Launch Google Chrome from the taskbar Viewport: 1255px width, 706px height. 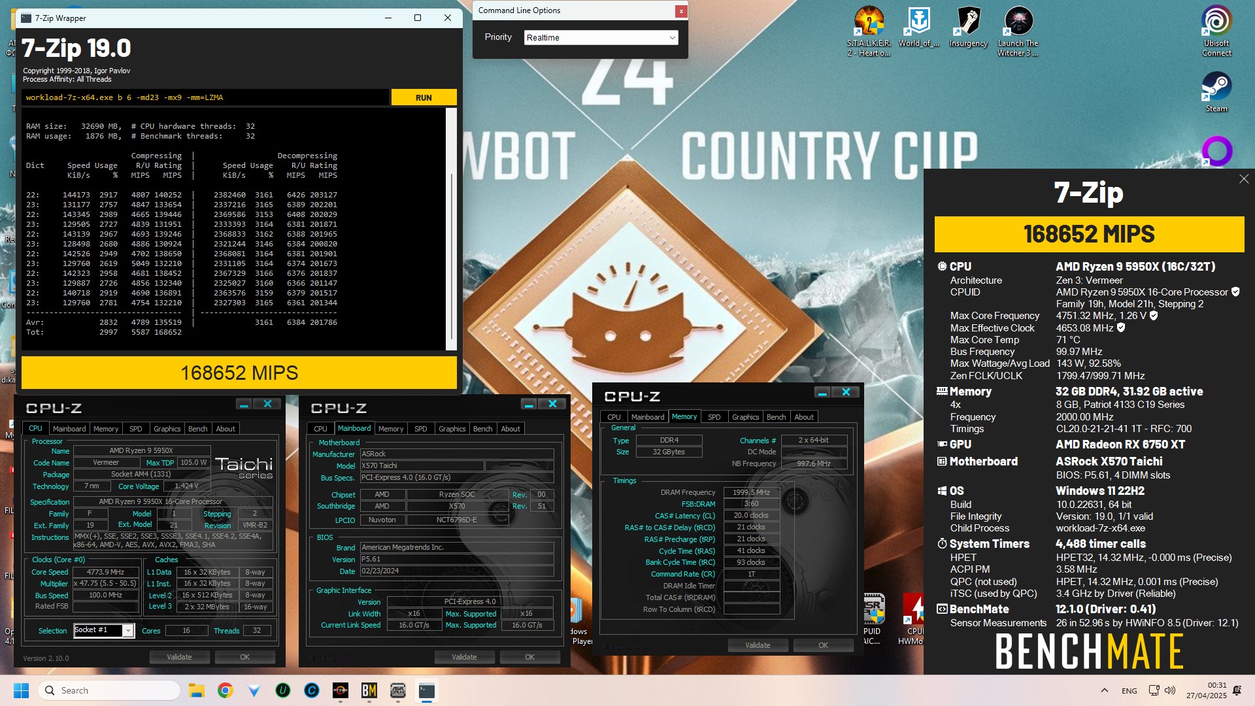coord(226,690)
